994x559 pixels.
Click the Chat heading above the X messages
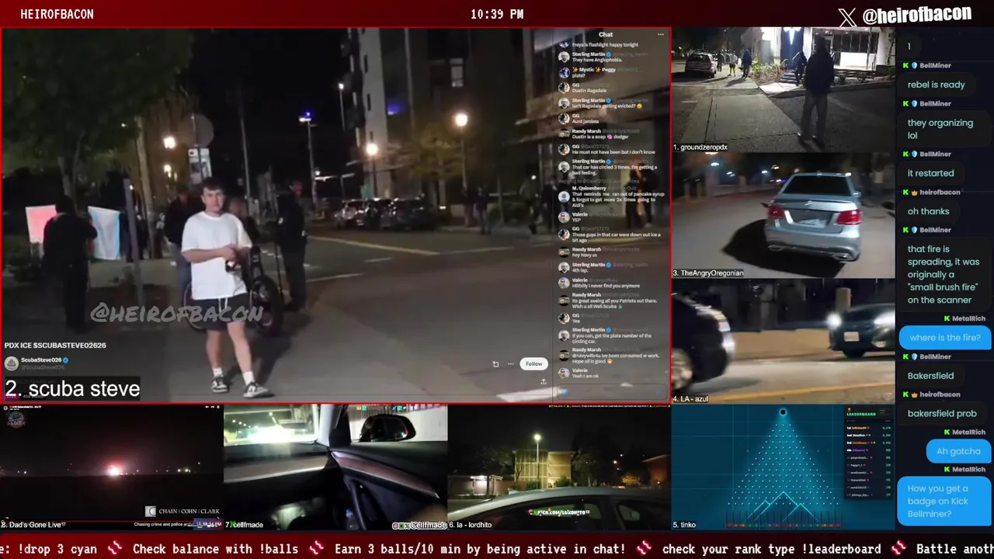pyautogui.click(x=606, y=34)
